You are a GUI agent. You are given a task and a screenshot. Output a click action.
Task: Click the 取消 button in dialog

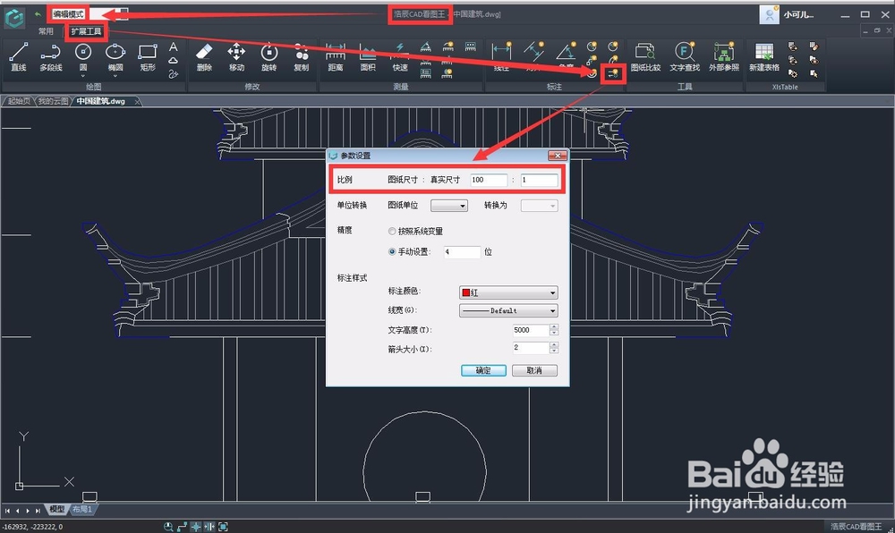pos(534,370)
